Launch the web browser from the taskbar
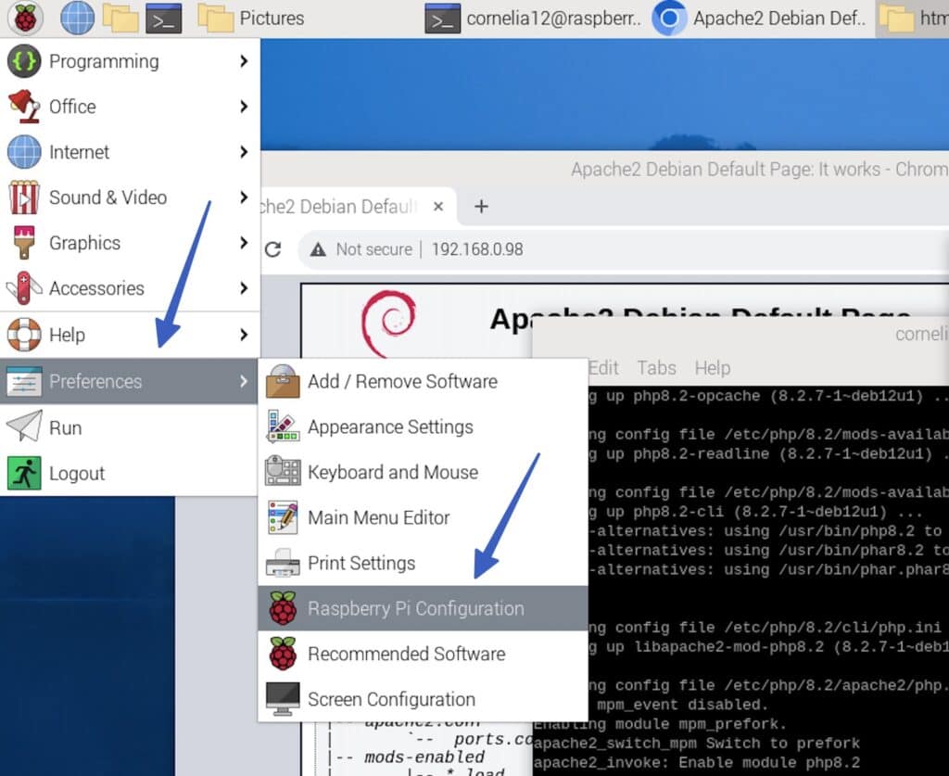The image size is (949, 776). 77,19
